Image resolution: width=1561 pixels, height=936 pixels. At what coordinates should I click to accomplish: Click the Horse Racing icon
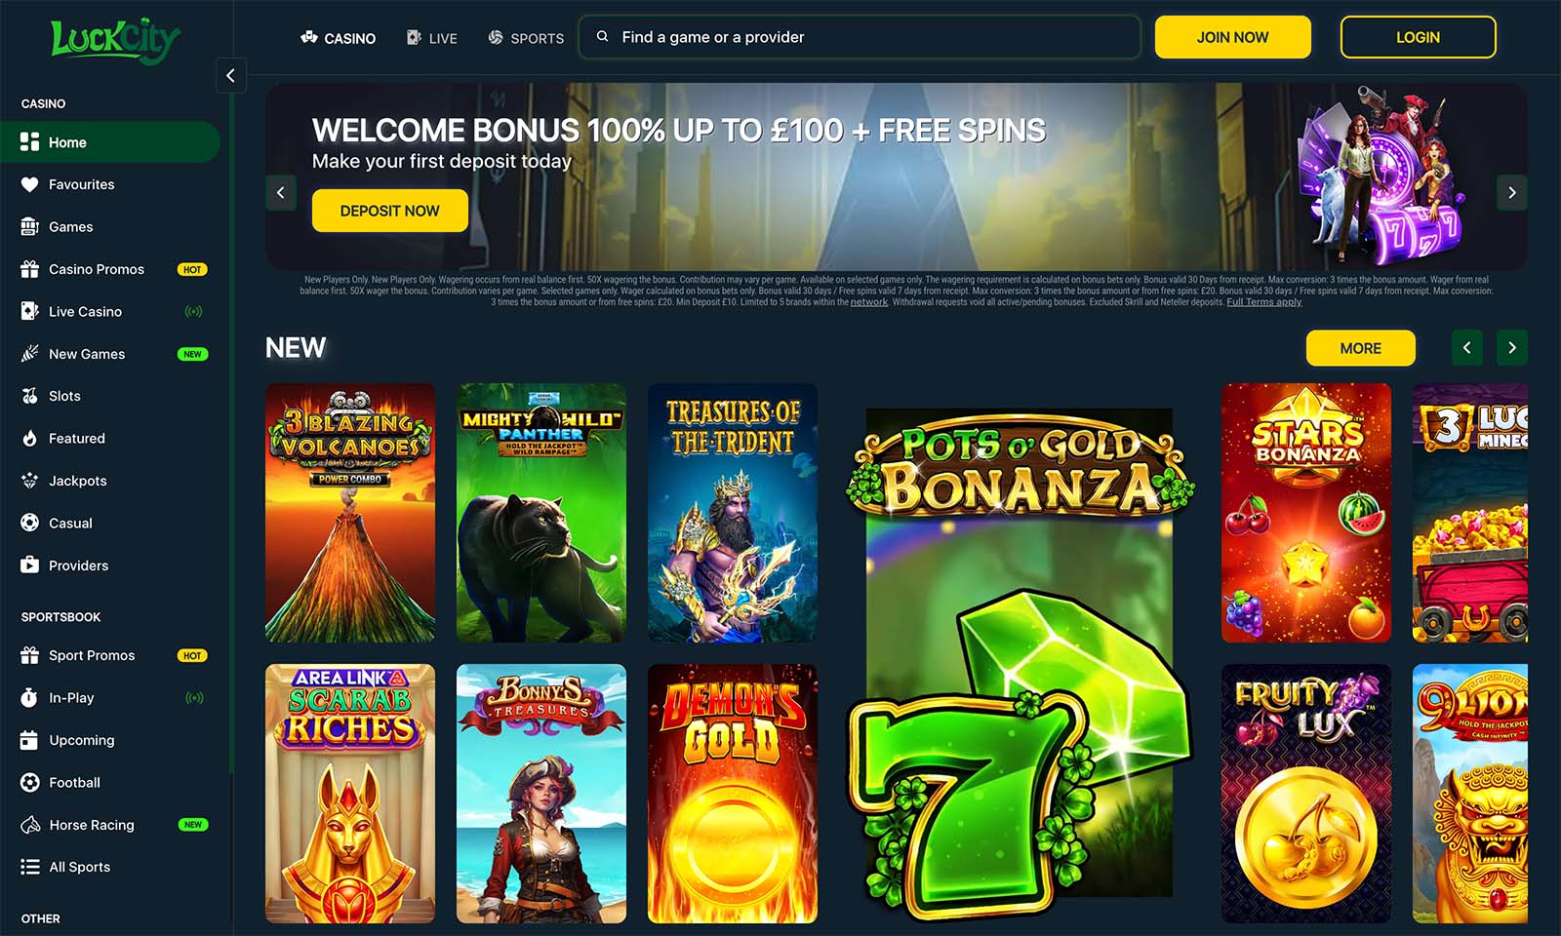coord(29,825)
